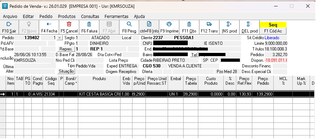Click the F11 Obs clipboard icon
The height and width of the screenshot is (139, 316).
click(x=189, y=24)
